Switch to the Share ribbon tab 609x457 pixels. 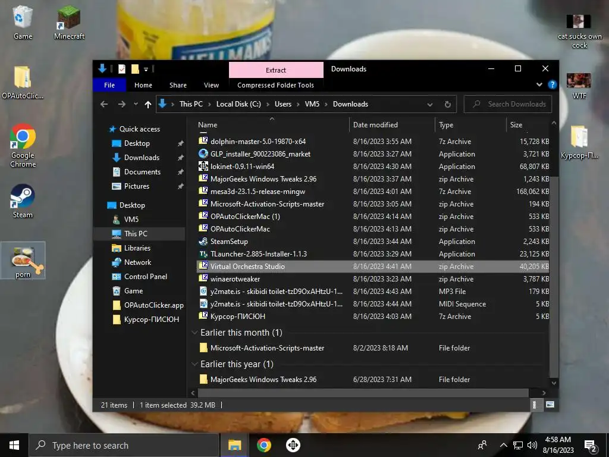coord(178,85)
